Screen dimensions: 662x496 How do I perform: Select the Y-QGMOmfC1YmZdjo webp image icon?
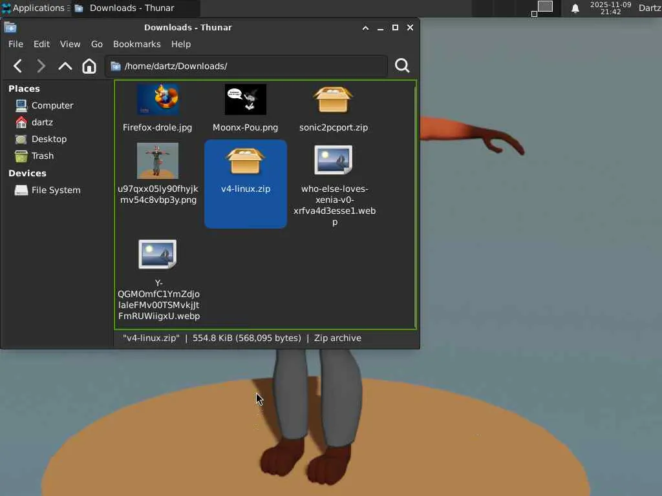point(158,254)
